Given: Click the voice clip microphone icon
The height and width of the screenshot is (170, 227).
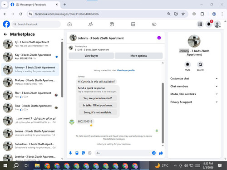Looking at the screenshot, I should [x=70, y=153].
